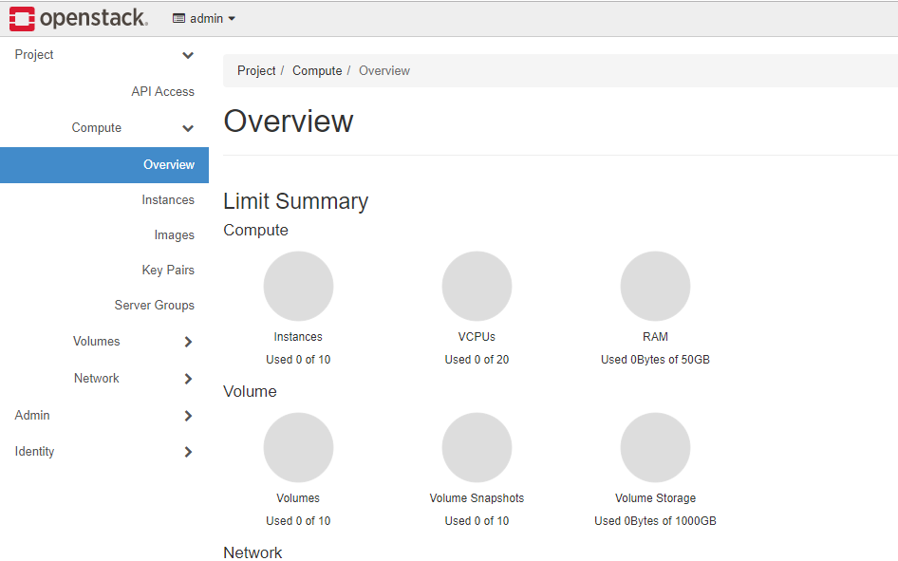Click Volumes sidebar group label
898x561 pixels.
[96, 341]
